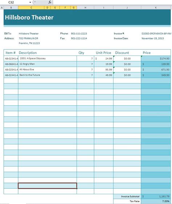Click address cell 702 FRANKLIN DR
The width and height of the screenshot is (172, 204).
[x=29, y=38]
